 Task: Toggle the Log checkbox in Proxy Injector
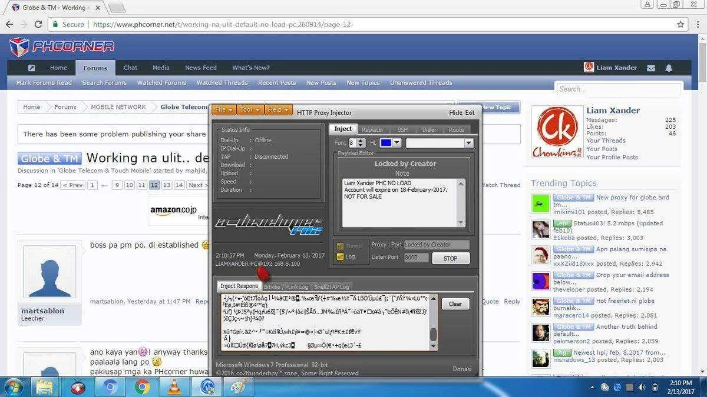click(340, 256)
